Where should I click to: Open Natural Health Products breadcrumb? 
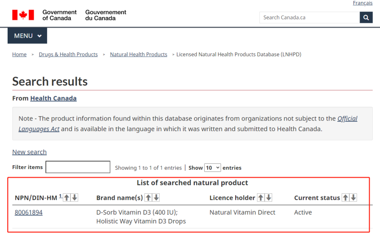pos(139,55)
